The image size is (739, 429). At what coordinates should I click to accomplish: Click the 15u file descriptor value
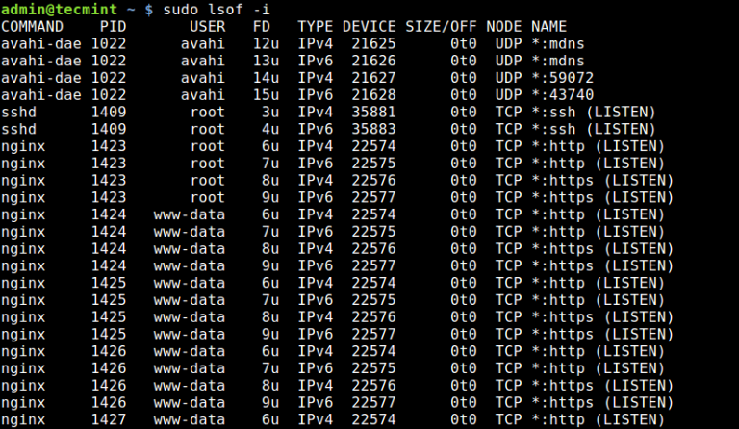[x=266, y=95]
